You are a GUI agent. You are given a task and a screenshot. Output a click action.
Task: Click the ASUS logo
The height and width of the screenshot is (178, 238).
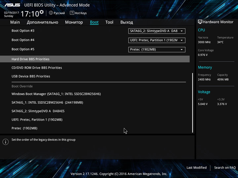[x=12, y=5]
